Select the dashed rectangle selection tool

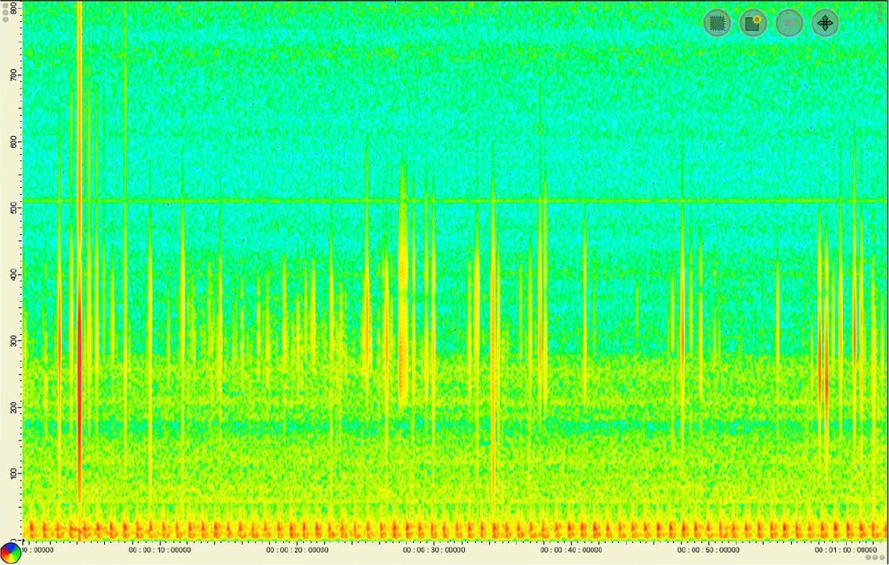pyautogui.click(x=716, y=23)
